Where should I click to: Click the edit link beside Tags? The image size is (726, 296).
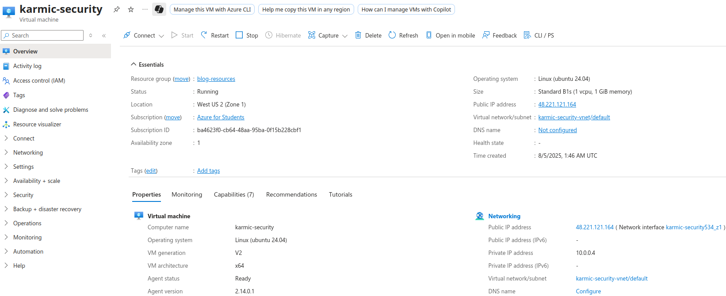[x=151, y=171]
